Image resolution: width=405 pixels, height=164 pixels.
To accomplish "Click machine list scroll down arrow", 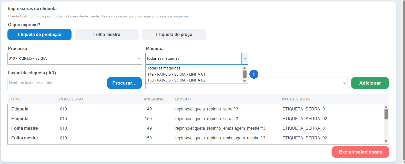I will click(x=245, y=81).
